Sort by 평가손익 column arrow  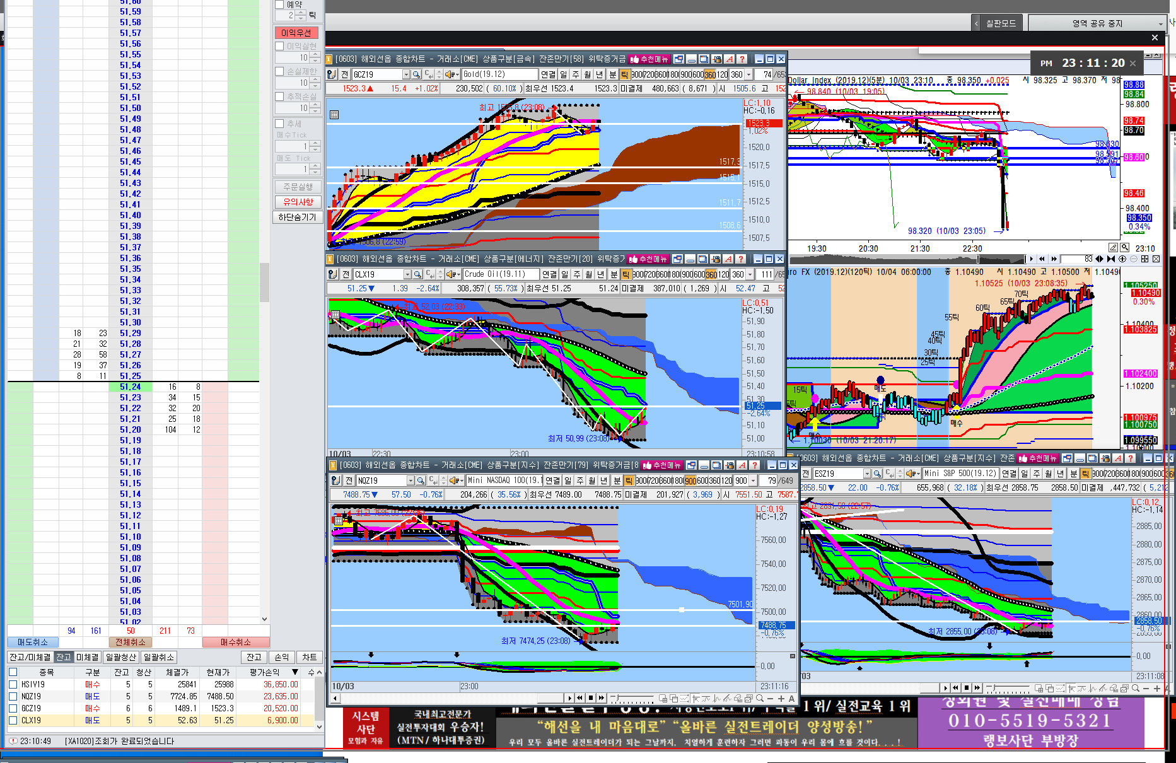(x=294, y=672)
